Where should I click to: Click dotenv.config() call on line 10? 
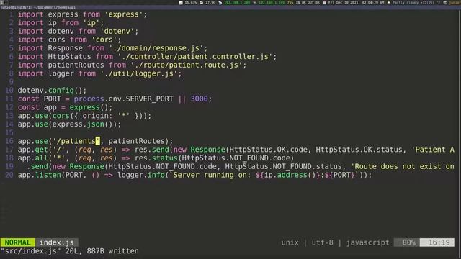50,91
